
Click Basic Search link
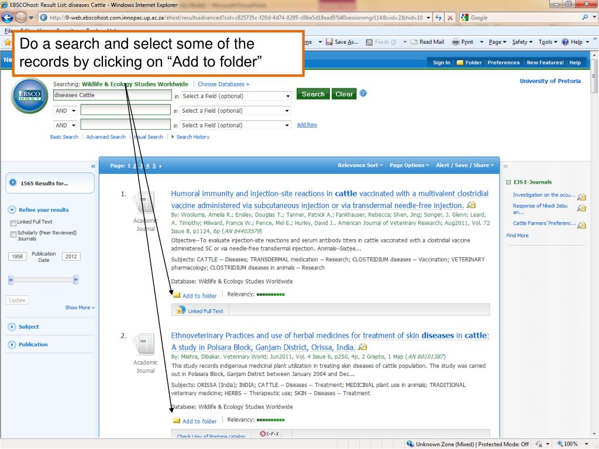click(64, 137)
